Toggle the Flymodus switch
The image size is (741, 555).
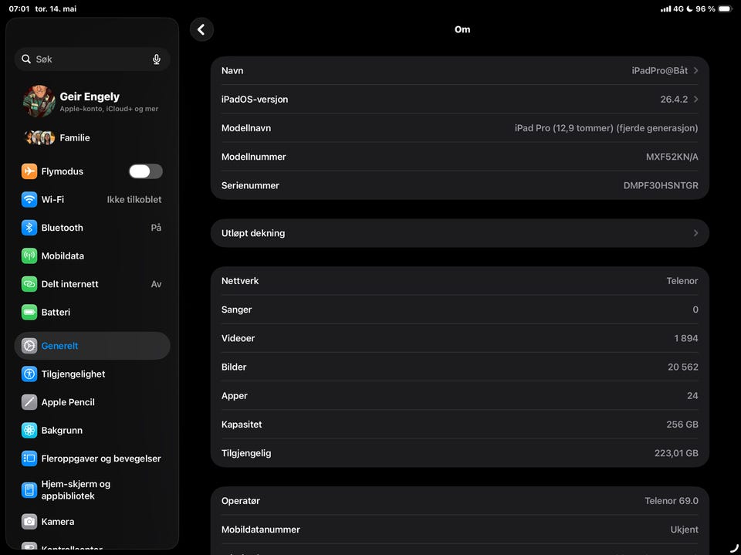(146, 171)
